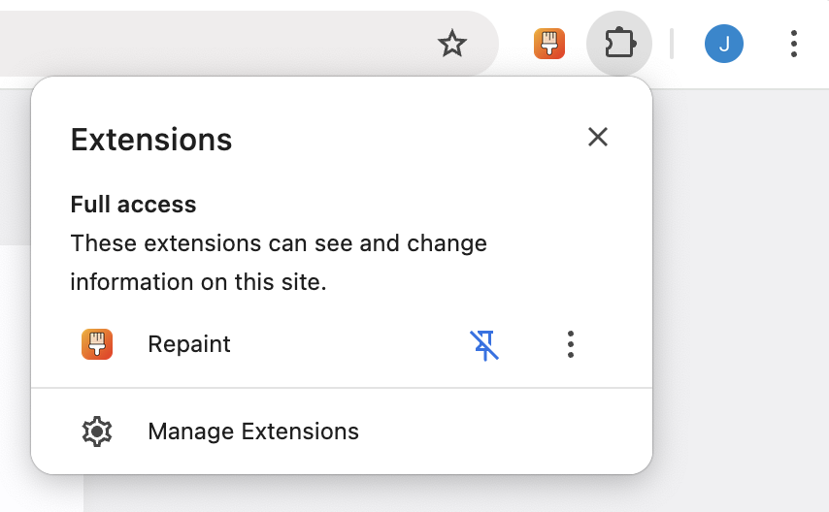Open Manage Extensions
The image size is (829, 512).
point(253,432)
